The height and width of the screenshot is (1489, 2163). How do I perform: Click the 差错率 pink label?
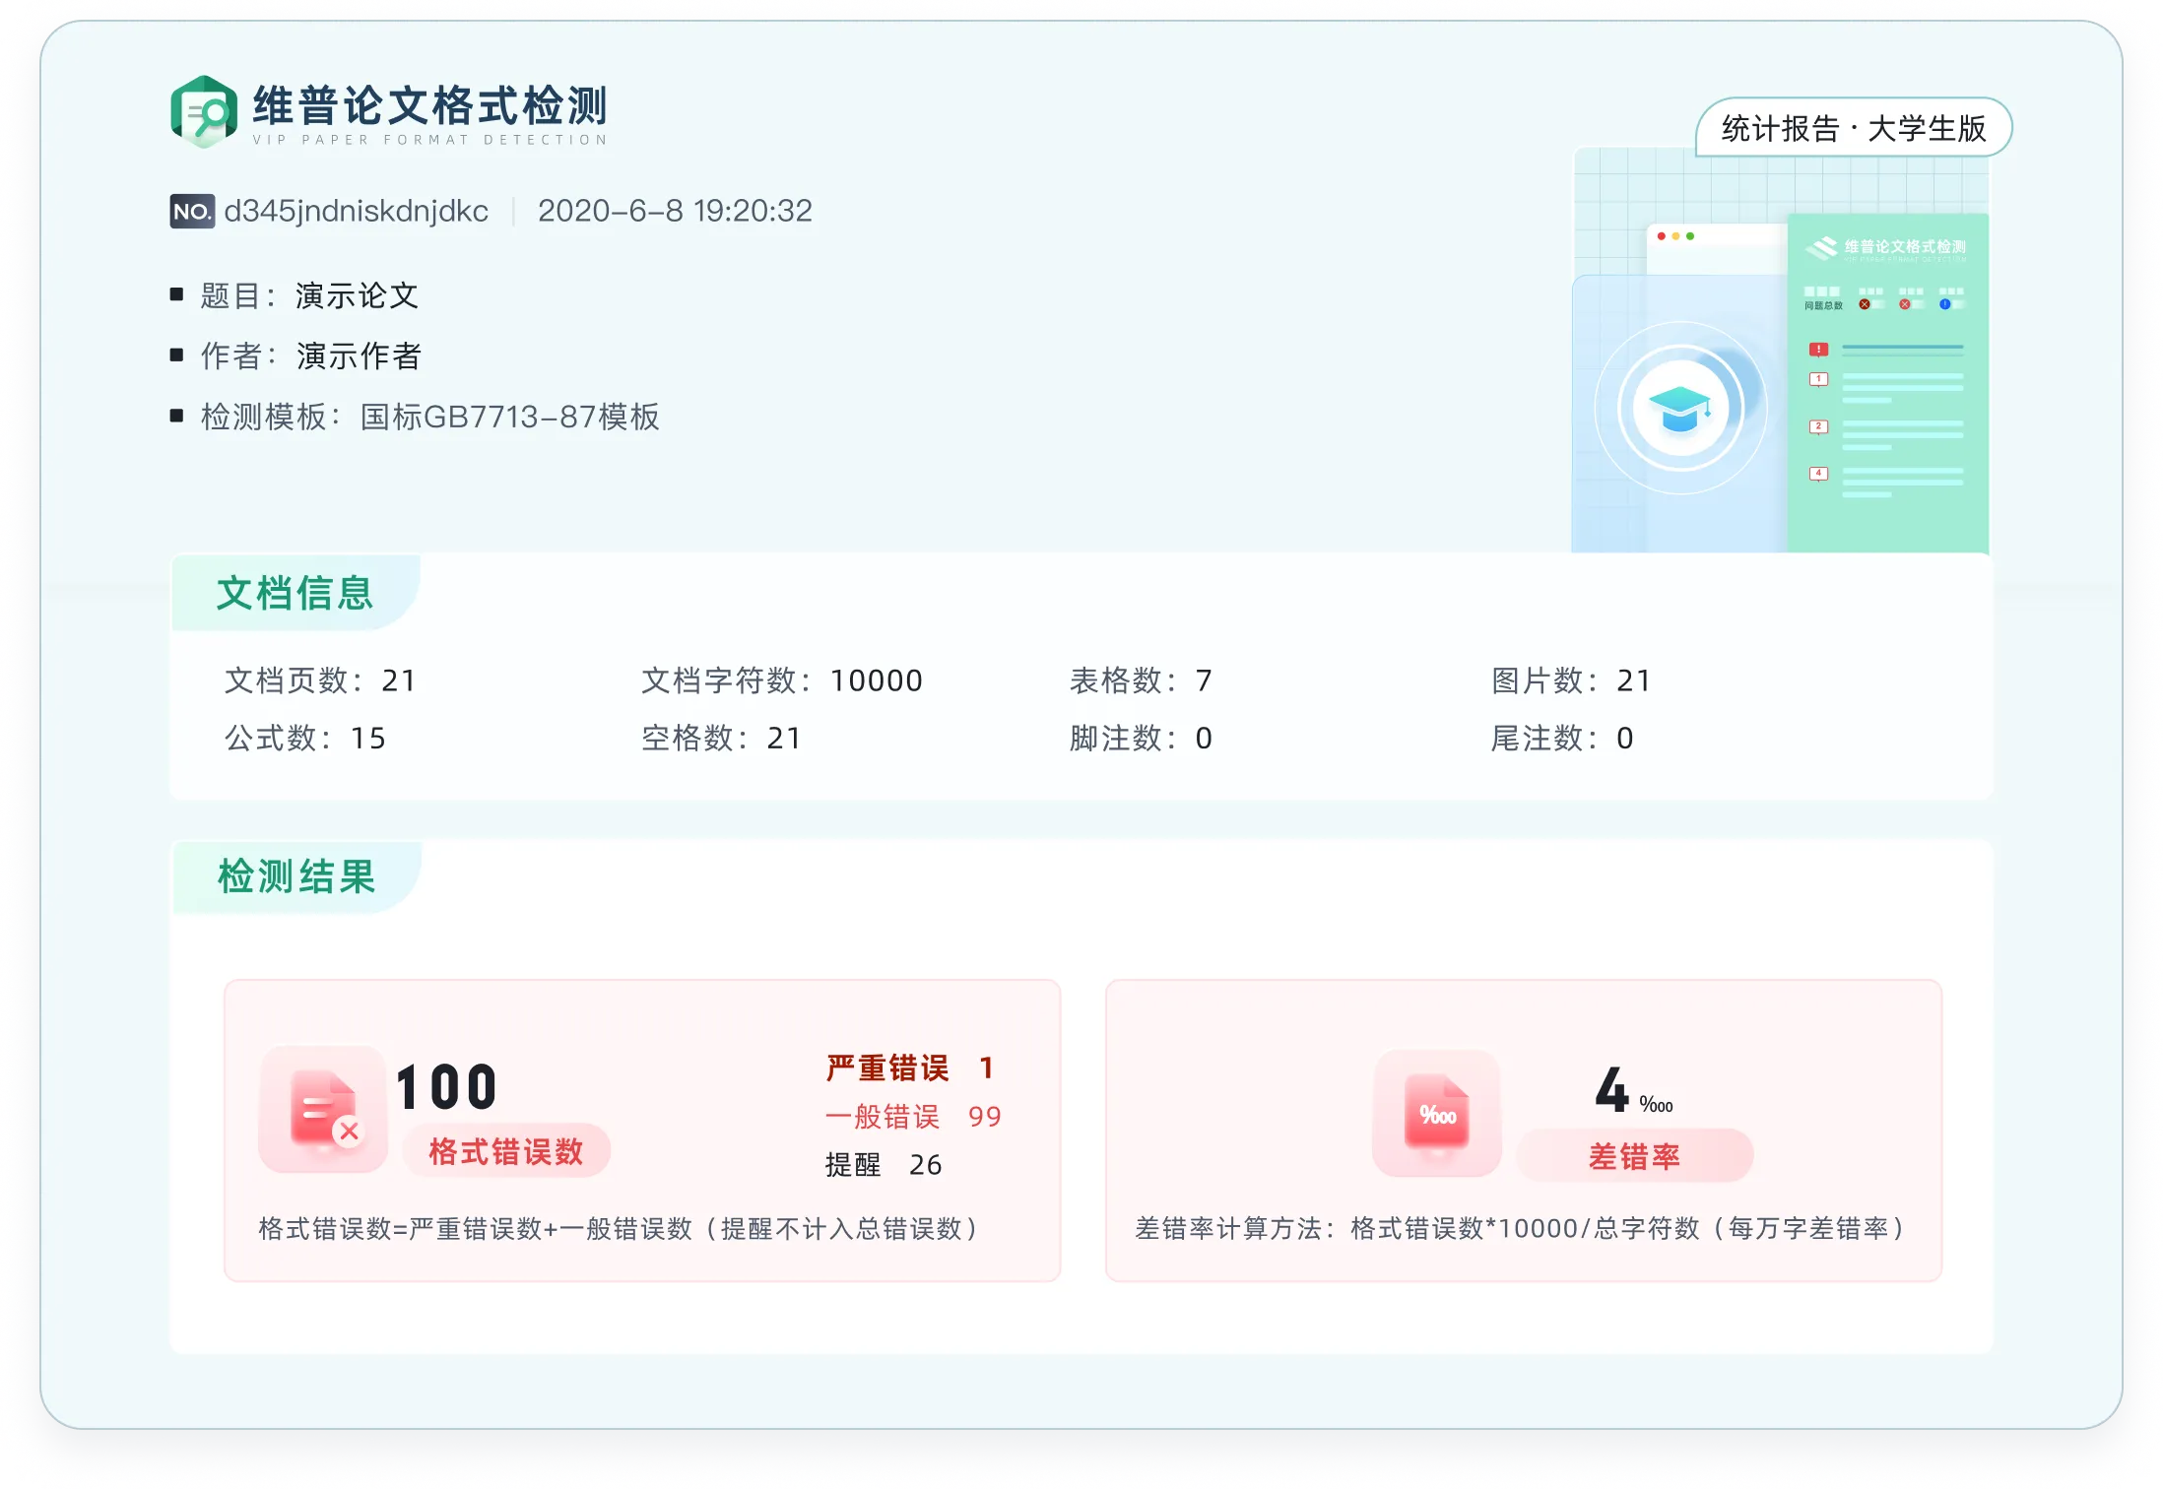point(1635,1156)
